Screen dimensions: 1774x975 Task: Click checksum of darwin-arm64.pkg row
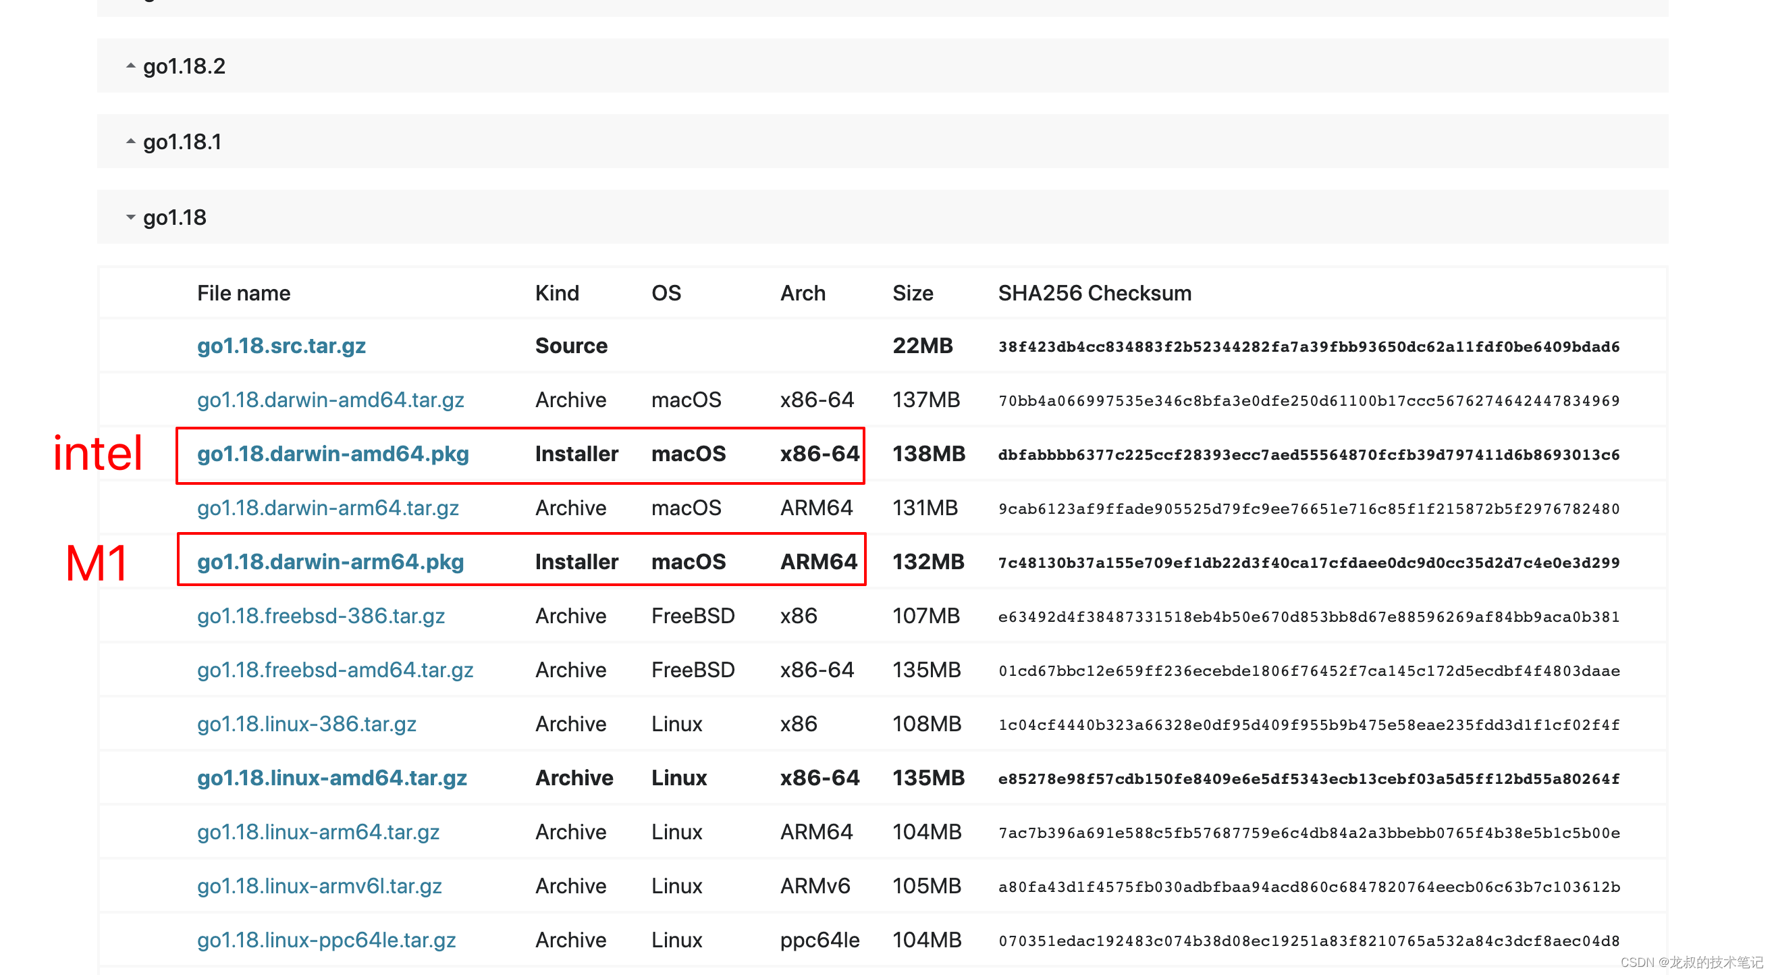pyautogui.click(x=1308, y=563)
